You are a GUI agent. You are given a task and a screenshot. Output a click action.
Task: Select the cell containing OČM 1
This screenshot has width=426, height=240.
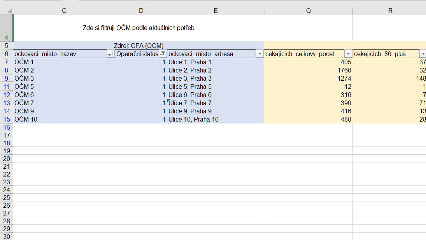pyautogui.click(x=64, y=62)
